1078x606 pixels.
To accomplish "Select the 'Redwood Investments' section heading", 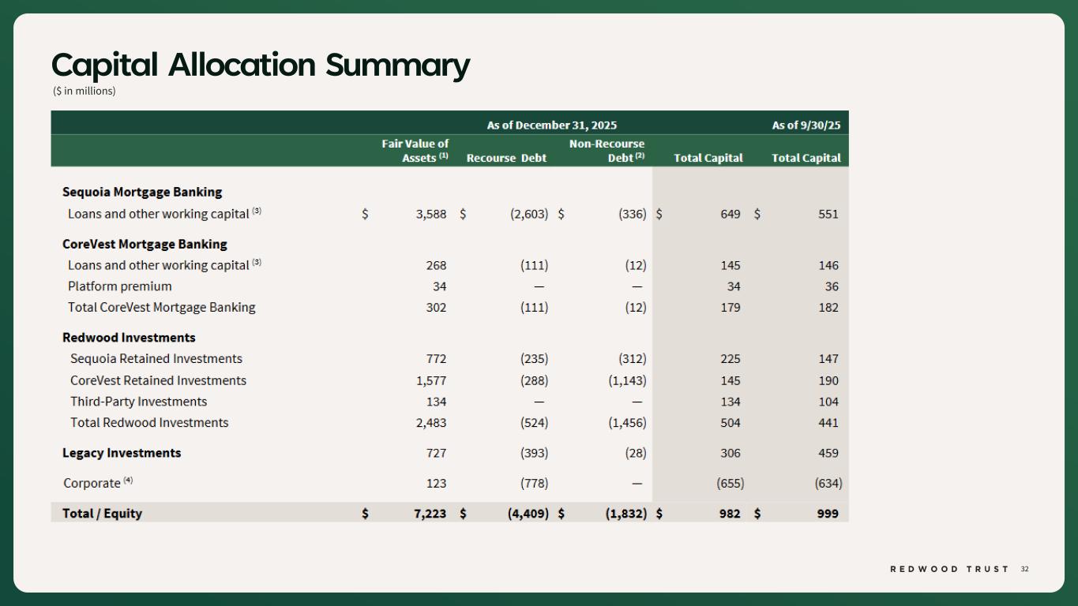I will click(129, 337).
